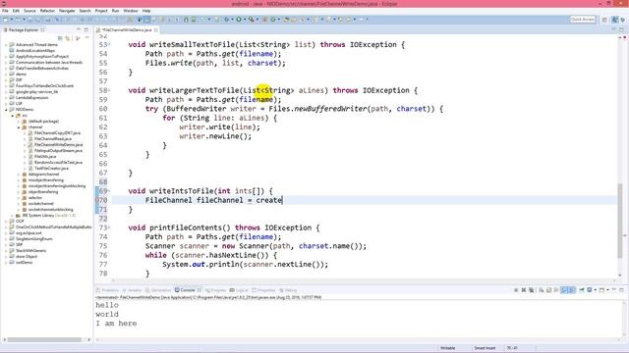Open the New file dropdown arrow
The height and width of the screenshot is (353, 629).
(x=11, y=20)
